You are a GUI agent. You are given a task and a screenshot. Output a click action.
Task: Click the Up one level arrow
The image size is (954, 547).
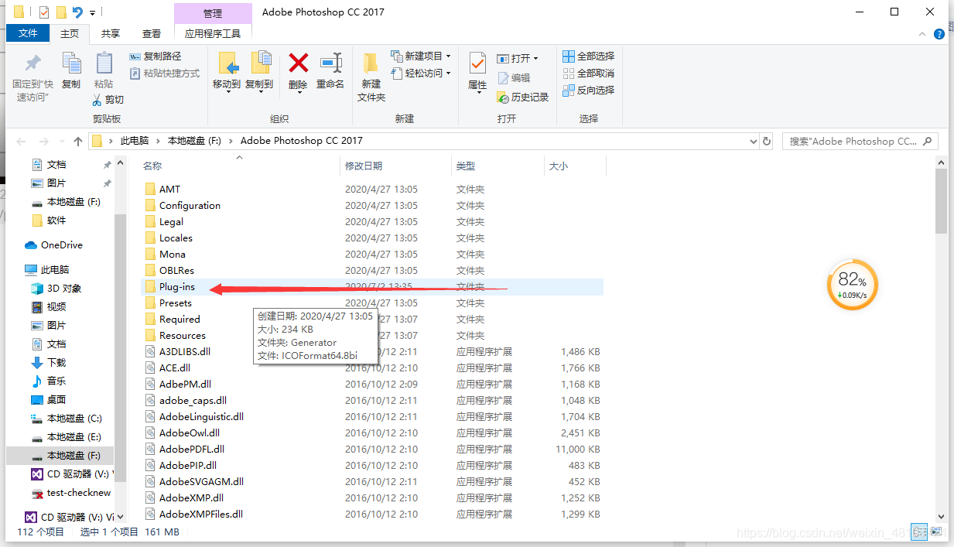[x=78, y=142]
